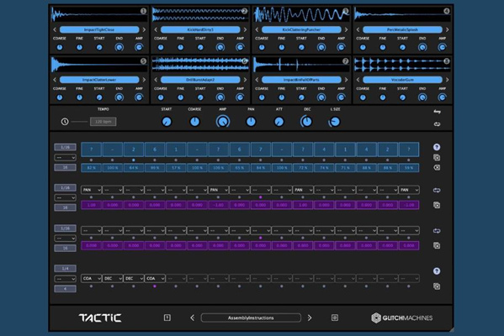Open first step dropdown in third sequencer row

pos(91,230)
